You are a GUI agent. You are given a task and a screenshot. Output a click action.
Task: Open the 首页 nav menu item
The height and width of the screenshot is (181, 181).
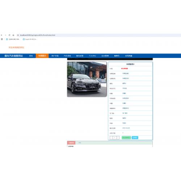(x=31, y=56)
